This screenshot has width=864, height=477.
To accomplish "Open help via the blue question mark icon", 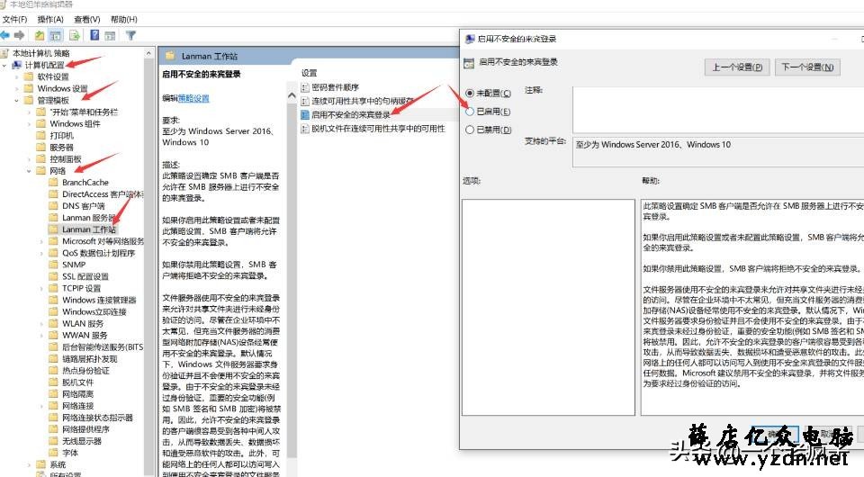I will 94,35.
